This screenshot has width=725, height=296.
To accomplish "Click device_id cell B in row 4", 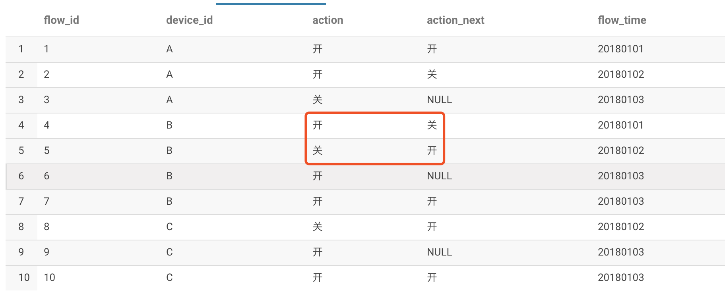I will pyautogui.click(x=169, y=125).
